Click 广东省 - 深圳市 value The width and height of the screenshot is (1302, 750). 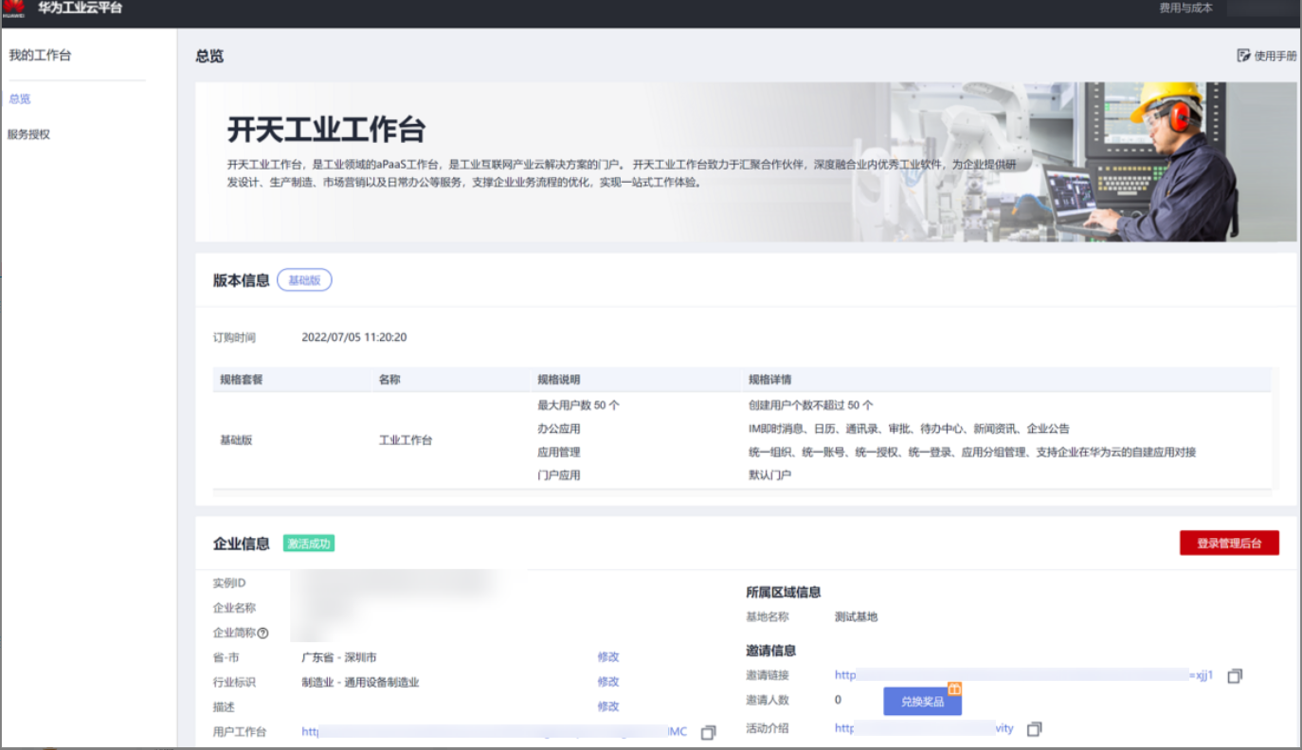[x=339, y=657]
